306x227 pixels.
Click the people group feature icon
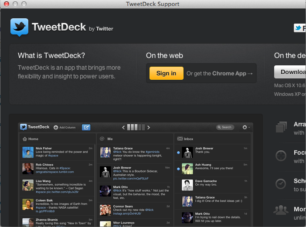(x=281, y=210)
